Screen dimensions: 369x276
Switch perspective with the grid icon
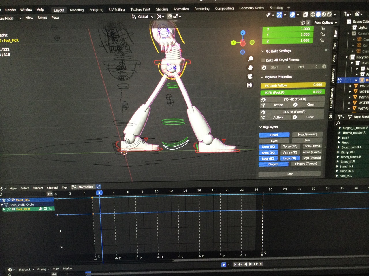(x=250, y=85)
